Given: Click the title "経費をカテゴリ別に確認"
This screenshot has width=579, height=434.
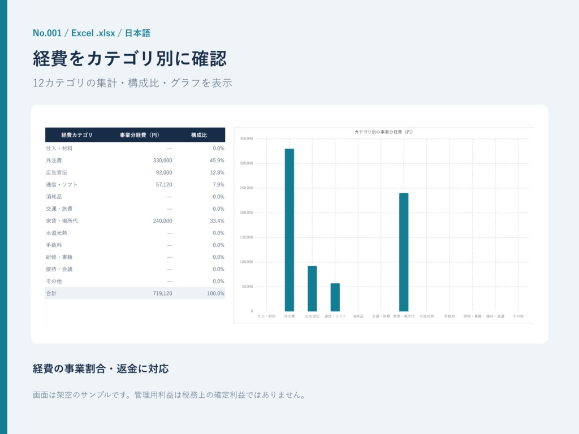Looking at the screenshot, I should [x=129, y=58].
